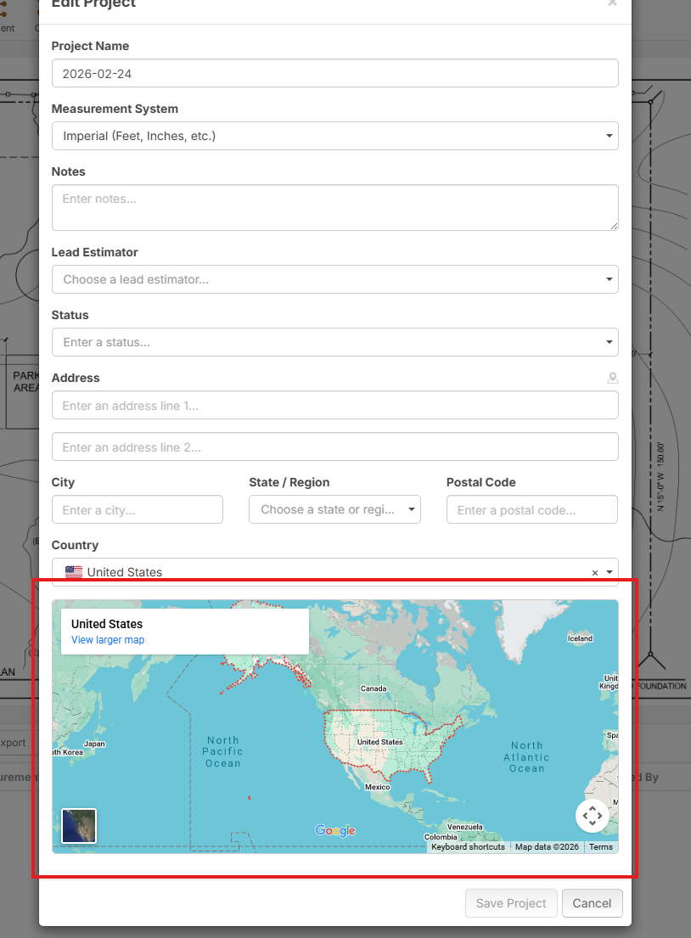Choose a State / Region dropdown

[x=334, y=509]
